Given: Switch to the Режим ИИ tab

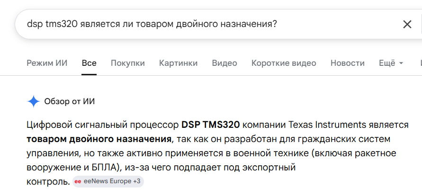Looking at the screenshot, I should pos(47,63).
